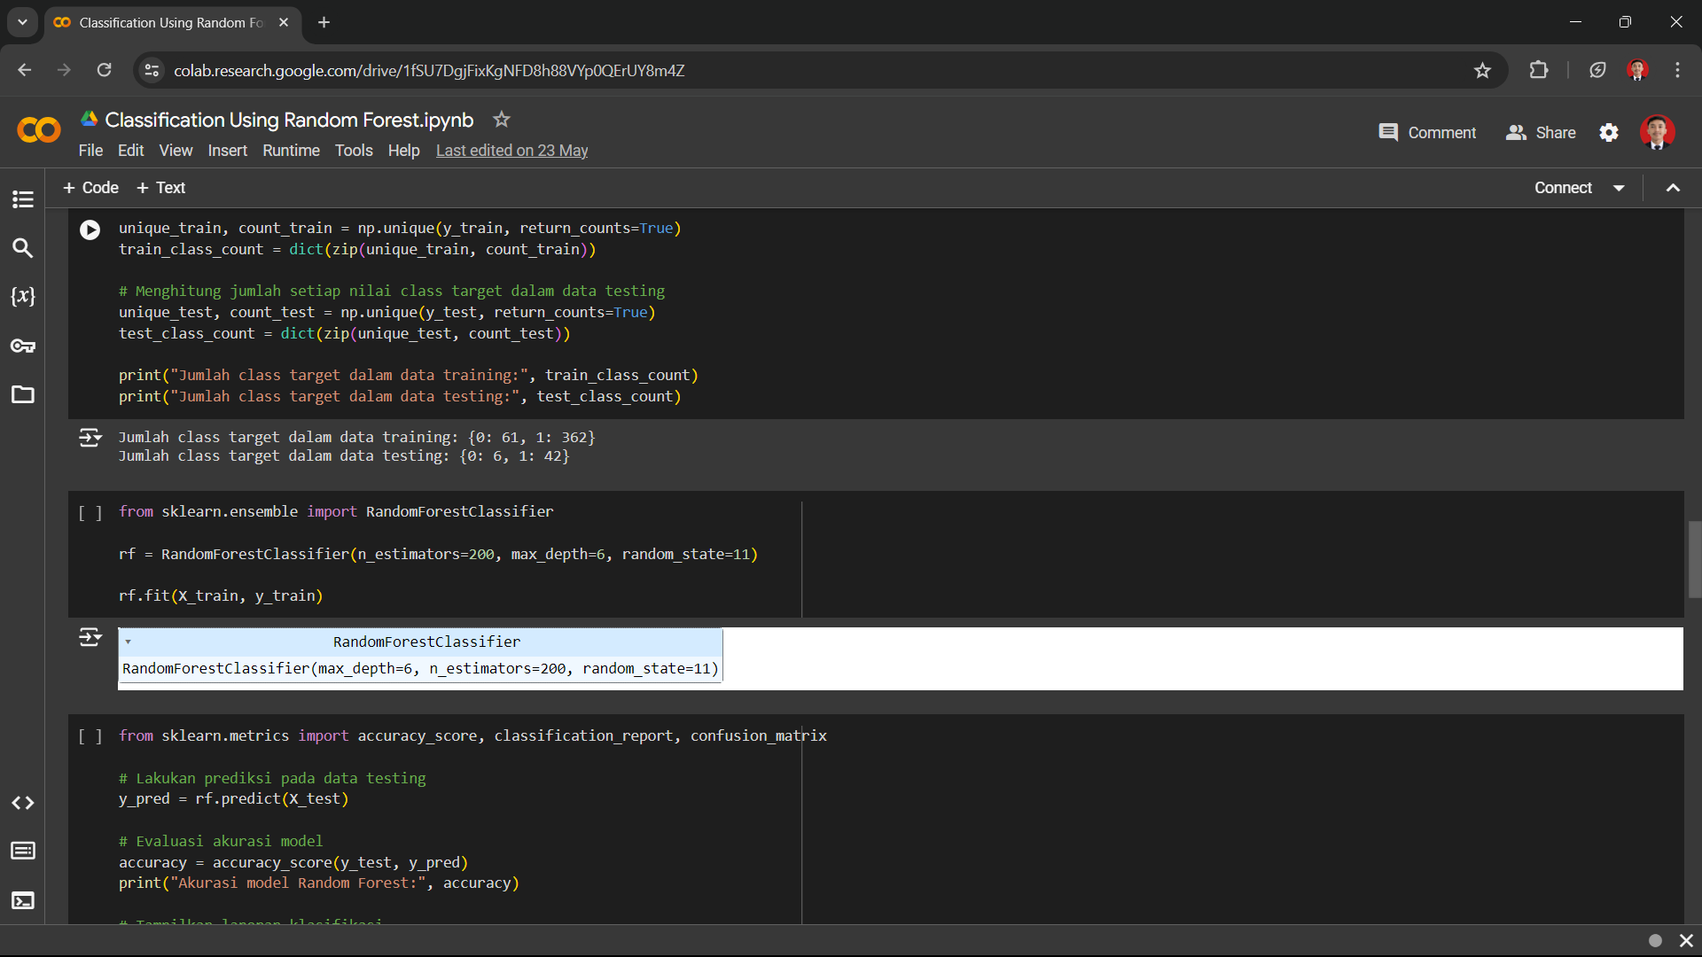Open Find and replace panel
Viewport: 1702px width, 957px height.
pyautogui.click(x=23, y=248)
